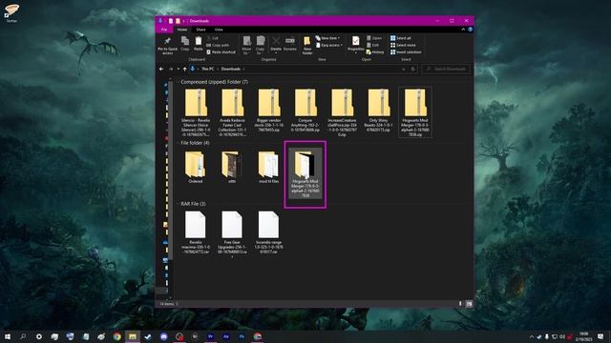Open the Windows Start menu
Viewport: 611px width, 343px height.
[x=8, y=336]
